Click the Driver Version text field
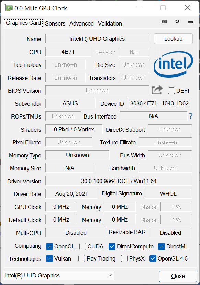 click(x=119, y=181)
